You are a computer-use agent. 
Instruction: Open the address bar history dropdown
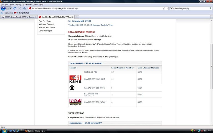pyautogui.click(x=167, y=8)
